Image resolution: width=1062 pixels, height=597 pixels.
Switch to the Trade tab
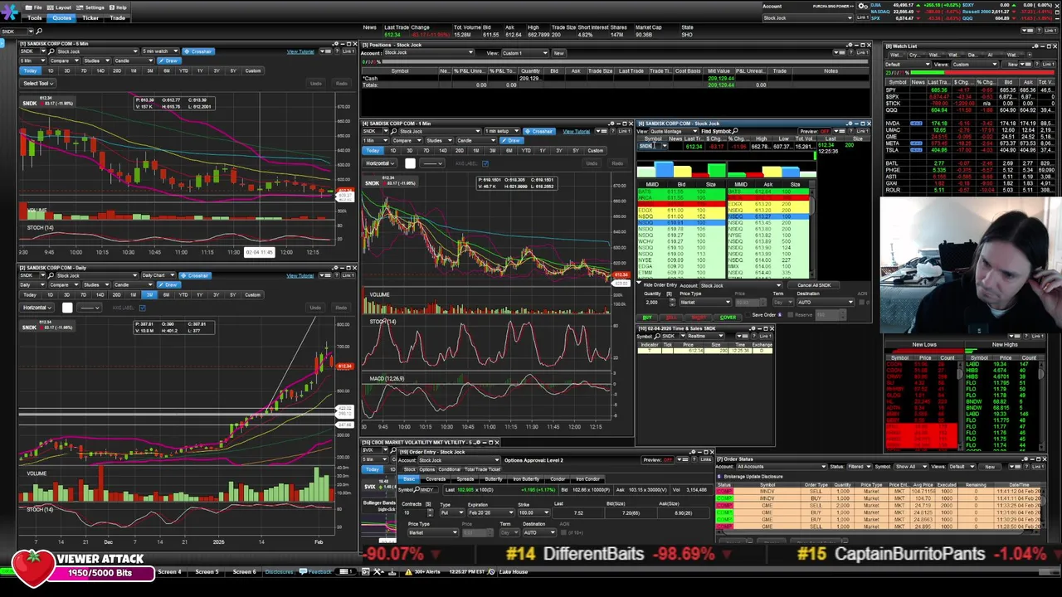point(118,17)
